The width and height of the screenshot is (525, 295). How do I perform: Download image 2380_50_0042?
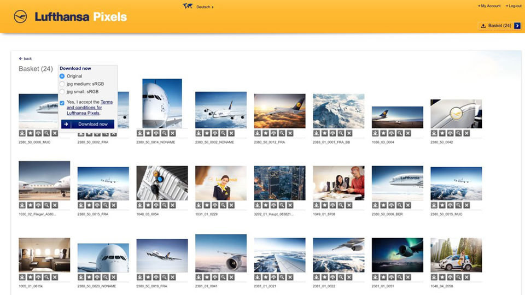click(x=434, y=133)
